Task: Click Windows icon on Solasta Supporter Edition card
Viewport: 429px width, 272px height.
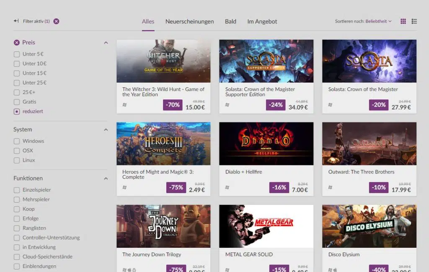Action: pyautogui.click(x=227, y=105)
